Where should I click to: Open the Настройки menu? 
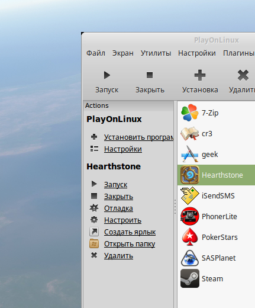[x=197, y=53]
